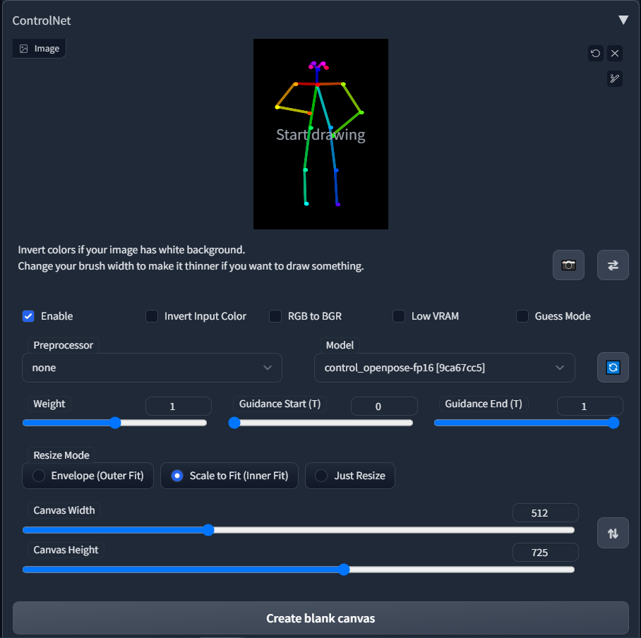
Task: Capture input from webcam camera icon
Action: (x=568, y=265)
